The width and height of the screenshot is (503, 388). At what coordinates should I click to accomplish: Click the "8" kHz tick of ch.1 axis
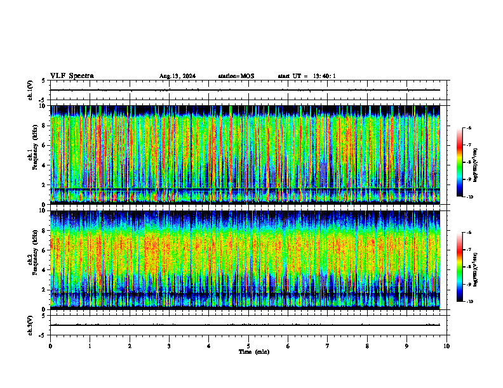[44, 126]
